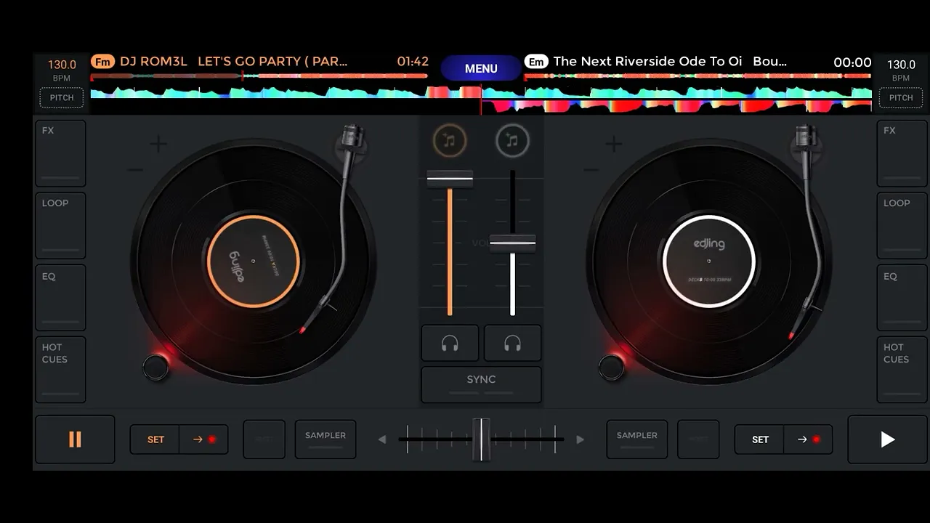
Task: Click the SYNC button
Action: click(x=481, y=384)
